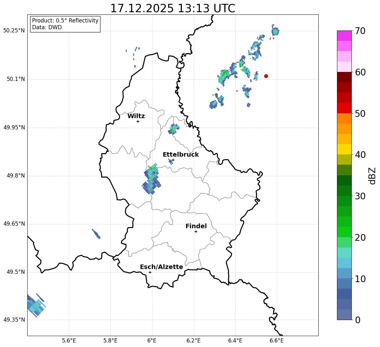This screenshot has width=380, height=347.
Task: Click the radar echo cell west of Ettelbruck
Action: coord(151,179)
